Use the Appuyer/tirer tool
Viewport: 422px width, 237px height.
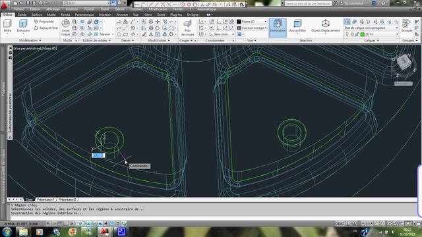[46, 28]
